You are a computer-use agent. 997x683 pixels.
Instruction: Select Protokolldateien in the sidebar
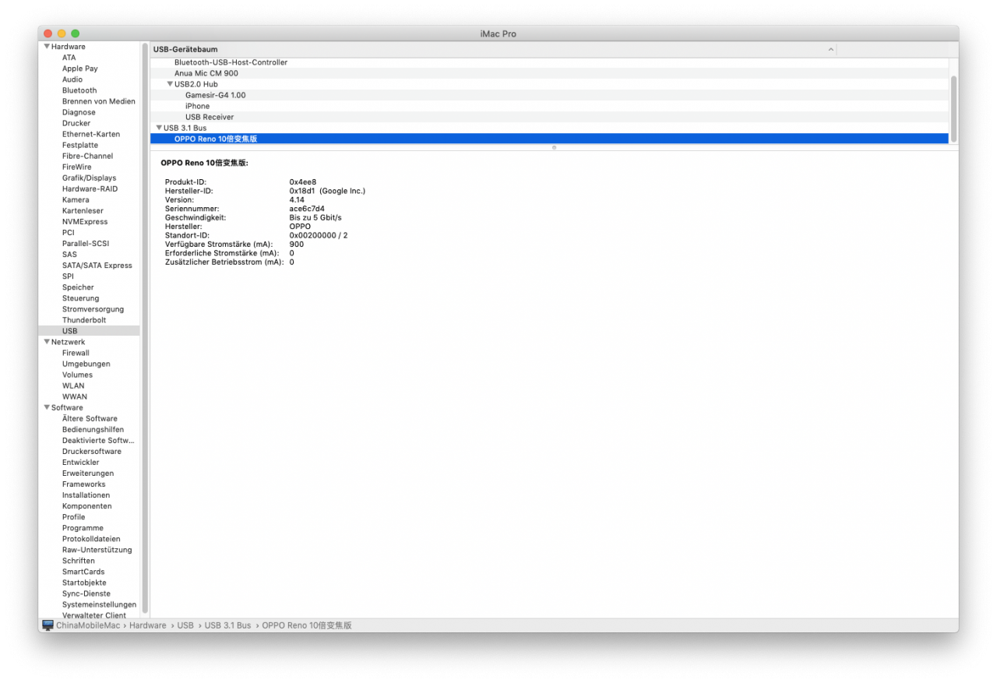[91, 538]
